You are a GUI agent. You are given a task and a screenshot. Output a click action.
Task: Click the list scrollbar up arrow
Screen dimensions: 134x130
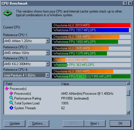(128, 83)
